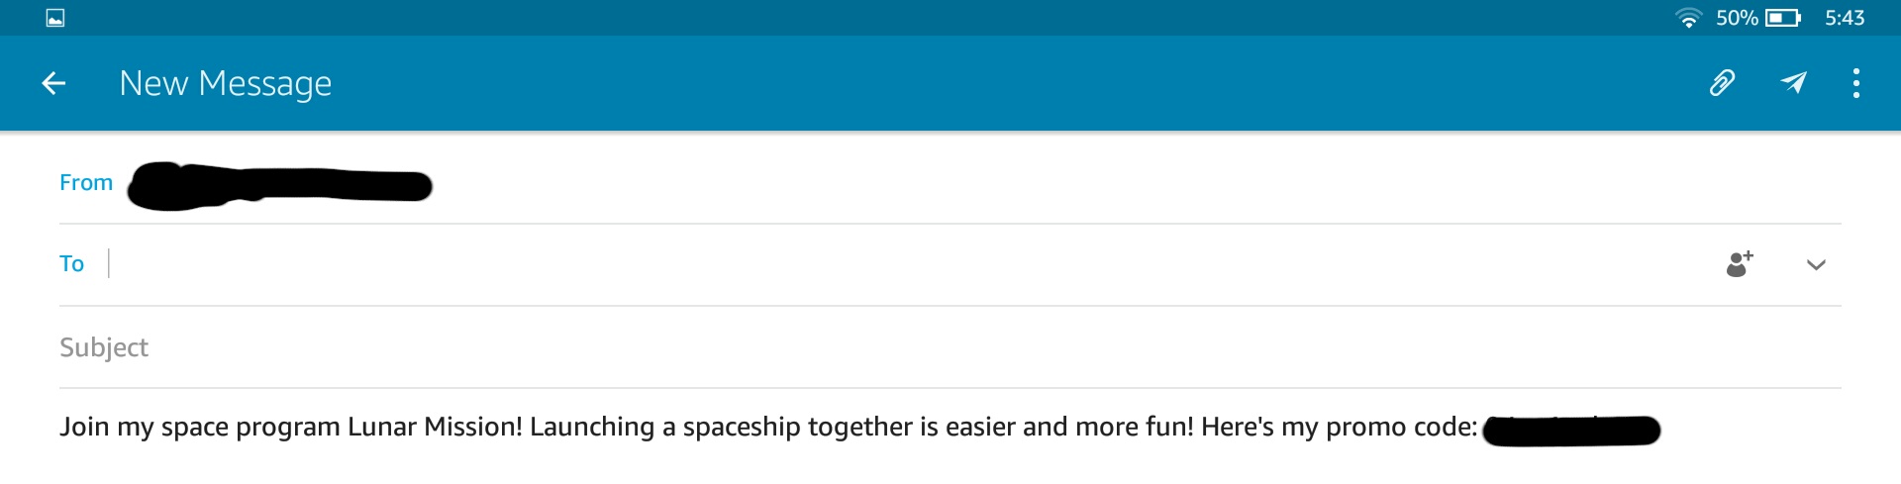Tap the back arrow icon

click(x=53, y=83)
